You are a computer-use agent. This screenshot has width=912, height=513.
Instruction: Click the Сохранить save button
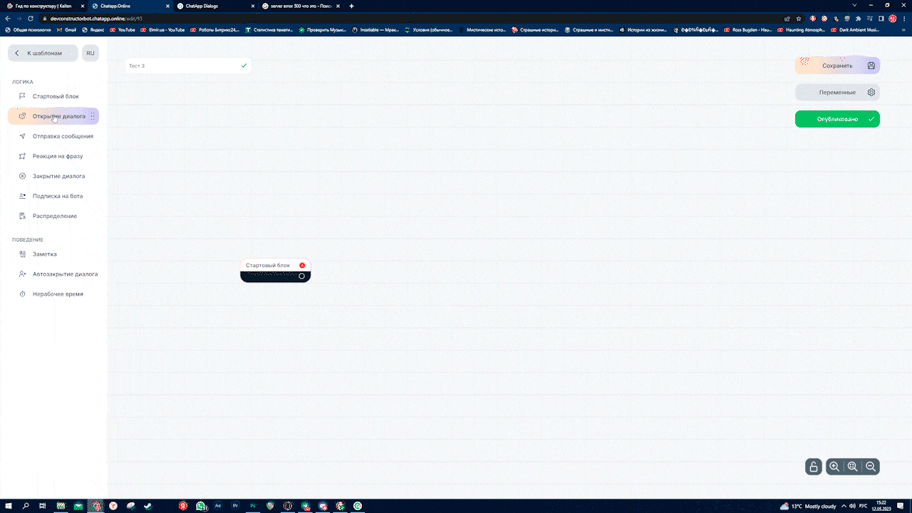837,66
